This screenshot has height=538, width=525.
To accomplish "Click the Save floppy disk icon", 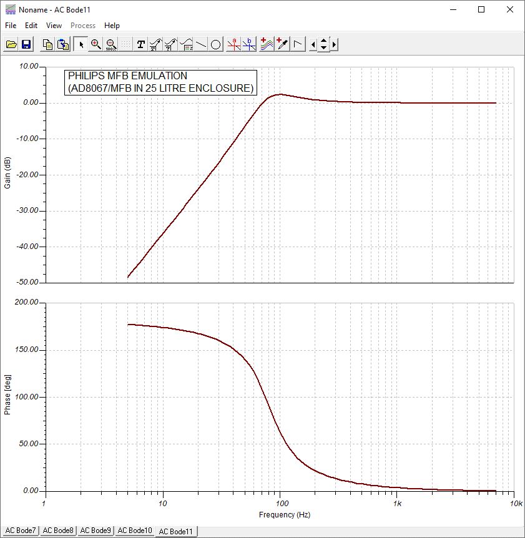I will [x=26, y=44].
